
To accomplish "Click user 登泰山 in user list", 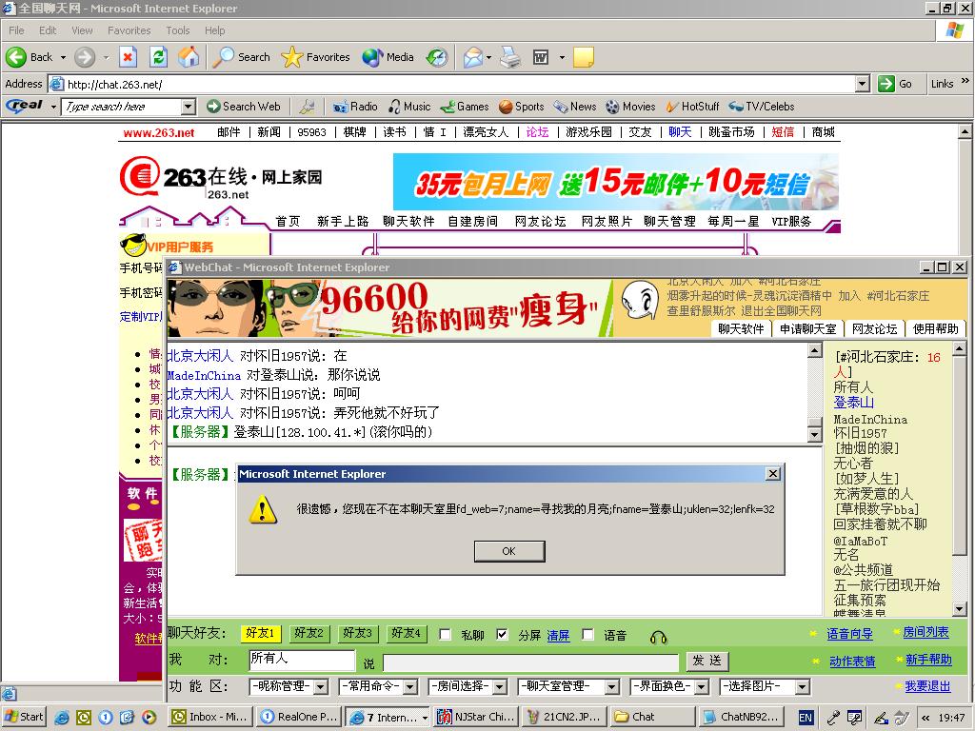I will point(854,403).
